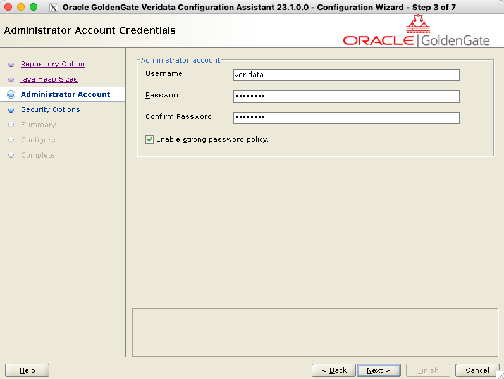
Task: Open the Security Options step link
Action: coord(51,109)
